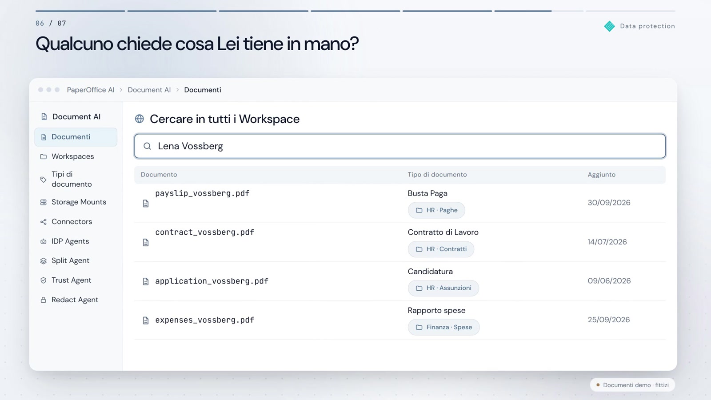Click the folder icon in the Finanza · Spese tag
This screenshot has height=400, width=711.
419,327
